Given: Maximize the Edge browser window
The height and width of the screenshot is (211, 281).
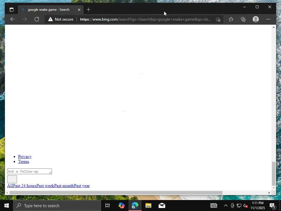Looking at the screenshot, I should click(x=257, y=7).
